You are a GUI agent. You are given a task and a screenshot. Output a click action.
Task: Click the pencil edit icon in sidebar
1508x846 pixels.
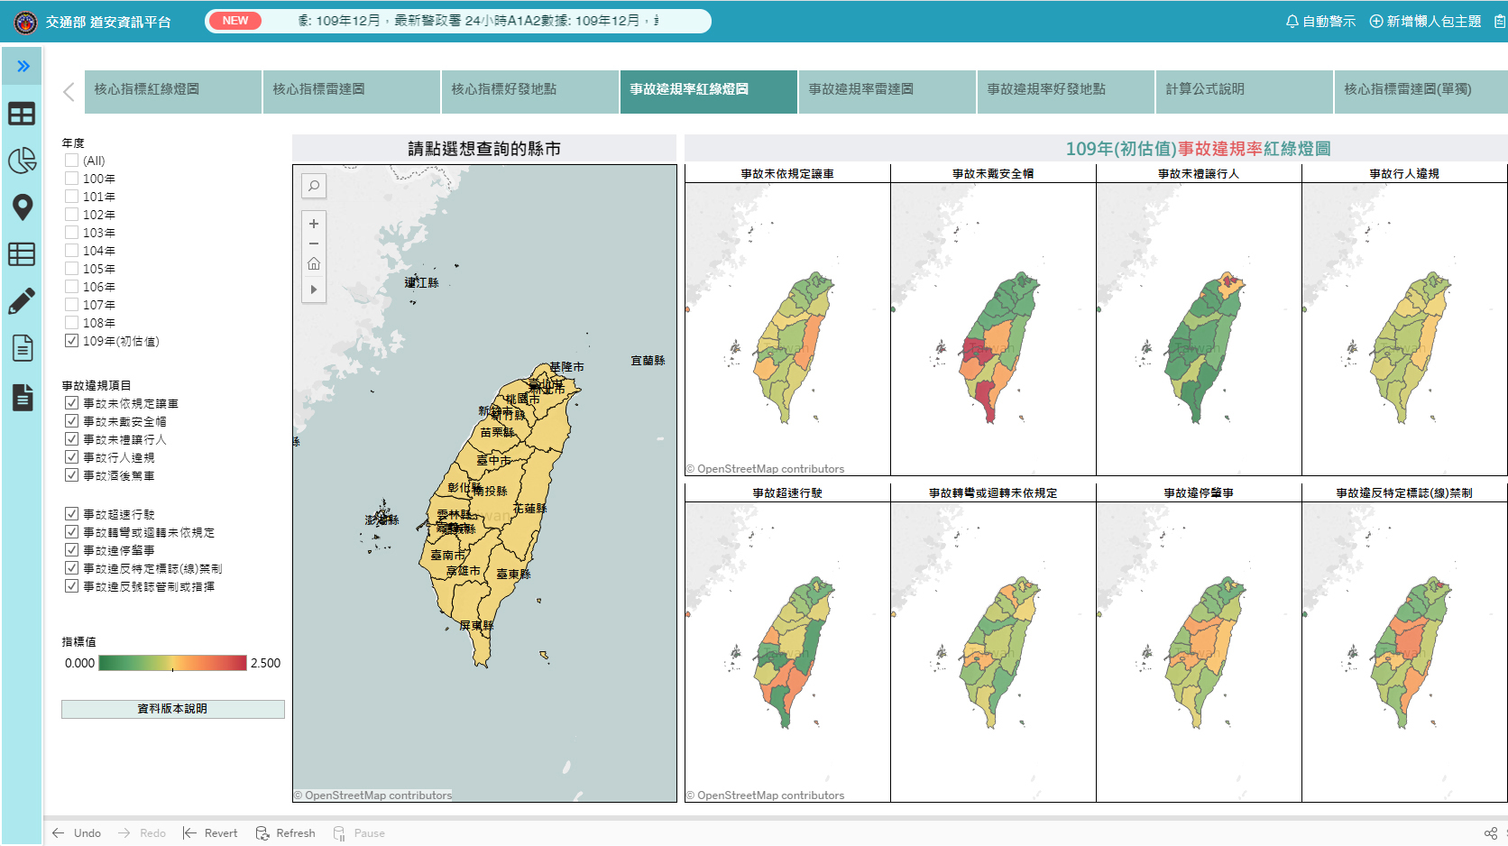pyautogui.click(x=22, y=301)
